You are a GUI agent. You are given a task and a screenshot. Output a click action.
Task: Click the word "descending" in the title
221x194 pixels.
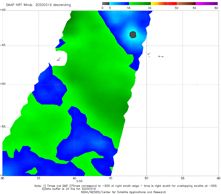(62, 5)
